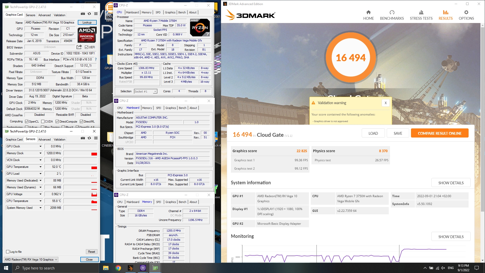
Task: Go to 3DMark Home icon
Action: click(x=368, y=12)
